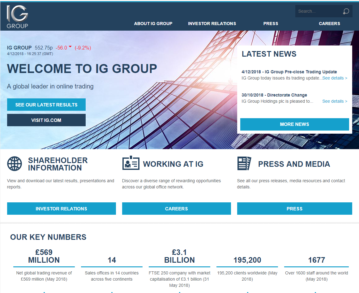Go to the Press nav item
This screenshot has width=359, height=293.
click(x=271, y=24)
